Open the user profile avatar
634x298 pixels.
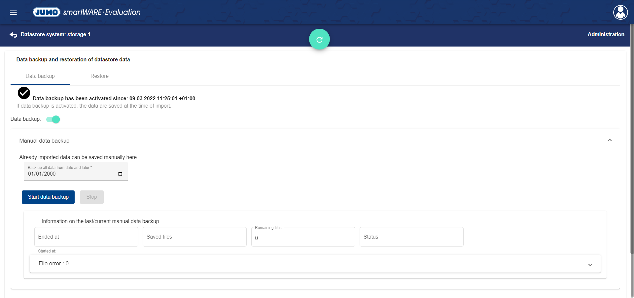click(620, 13)
